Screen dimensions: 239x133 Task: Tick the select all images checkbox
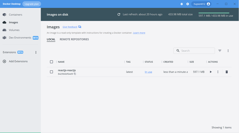click(x=52, y=62)
